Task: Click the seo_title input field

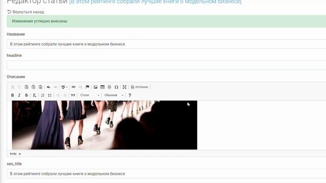Action: (x=167, y=174)
